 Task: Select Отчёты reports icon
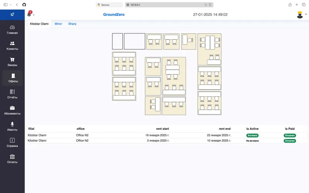12,91
